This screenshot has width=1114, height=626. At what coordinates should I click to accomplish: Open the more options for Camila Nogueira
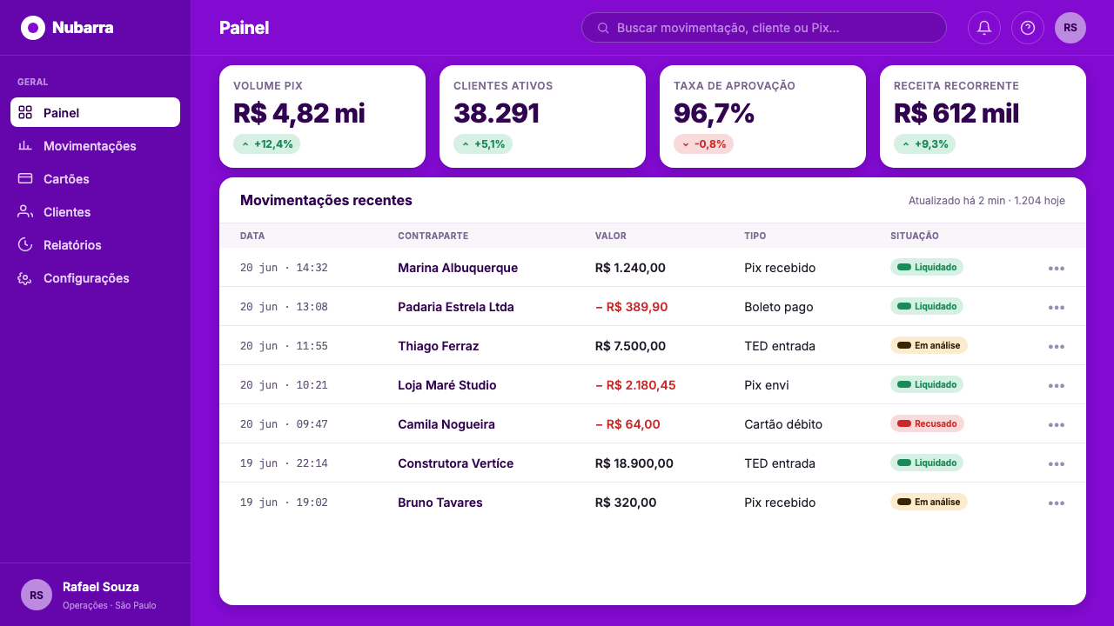tap(1057, 424)
